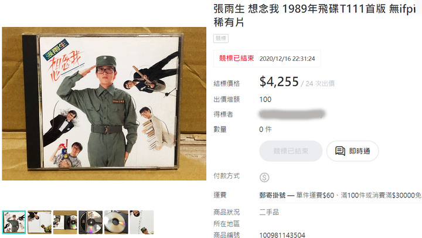Select the first thumbnail with teal border
422x238 pixels.
click(14, 222)
